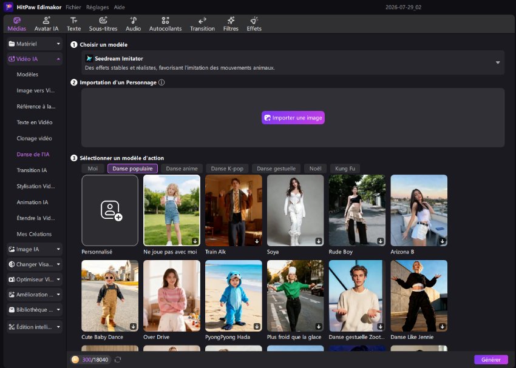Download the Rude Boy template
Viewport: 516px width, 368px height.
tap(381, 241)
